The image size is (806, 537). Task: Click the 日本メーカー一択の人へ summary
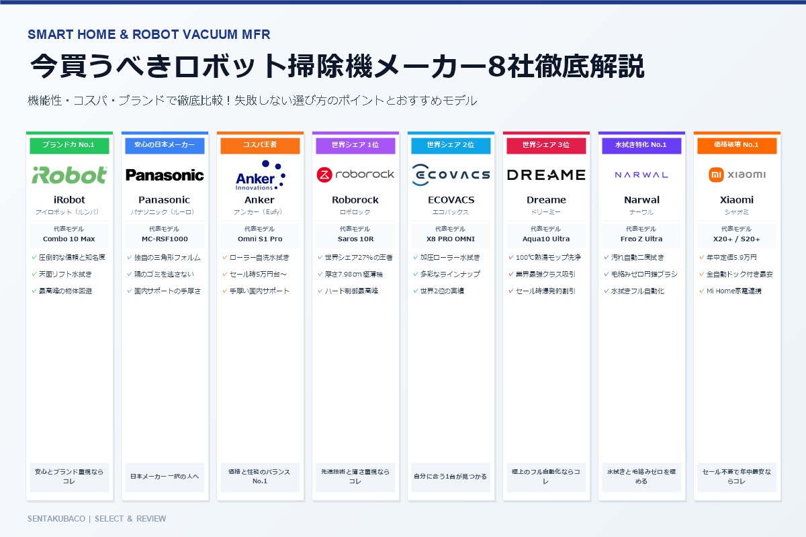click(165, 477)
